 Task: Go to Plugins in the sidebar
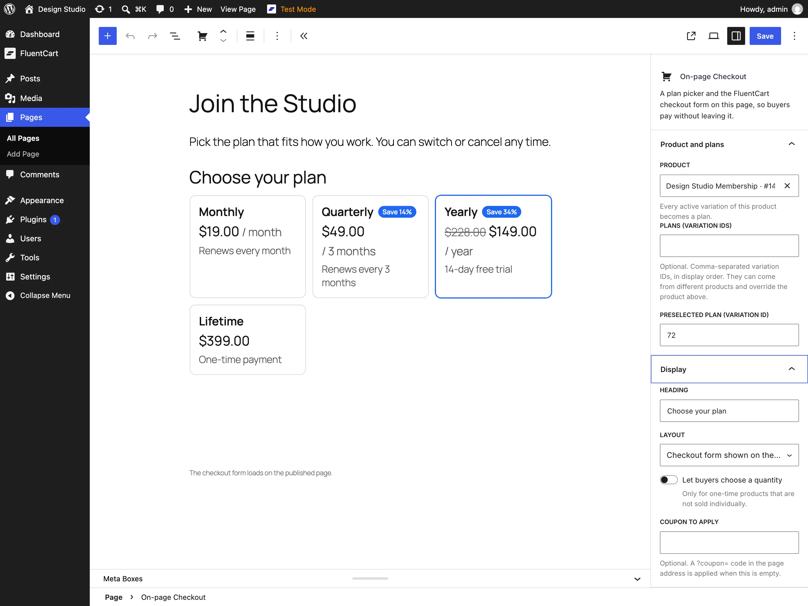point(45,219)
